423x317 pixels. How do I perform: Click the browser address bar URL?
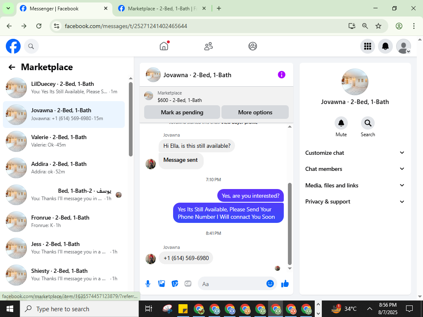126,26
